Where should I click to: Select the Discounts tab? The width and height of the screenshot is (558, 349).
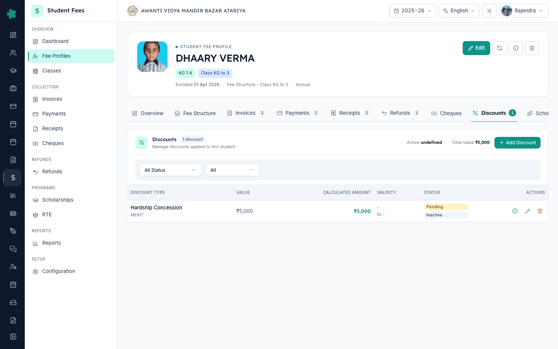494,113
